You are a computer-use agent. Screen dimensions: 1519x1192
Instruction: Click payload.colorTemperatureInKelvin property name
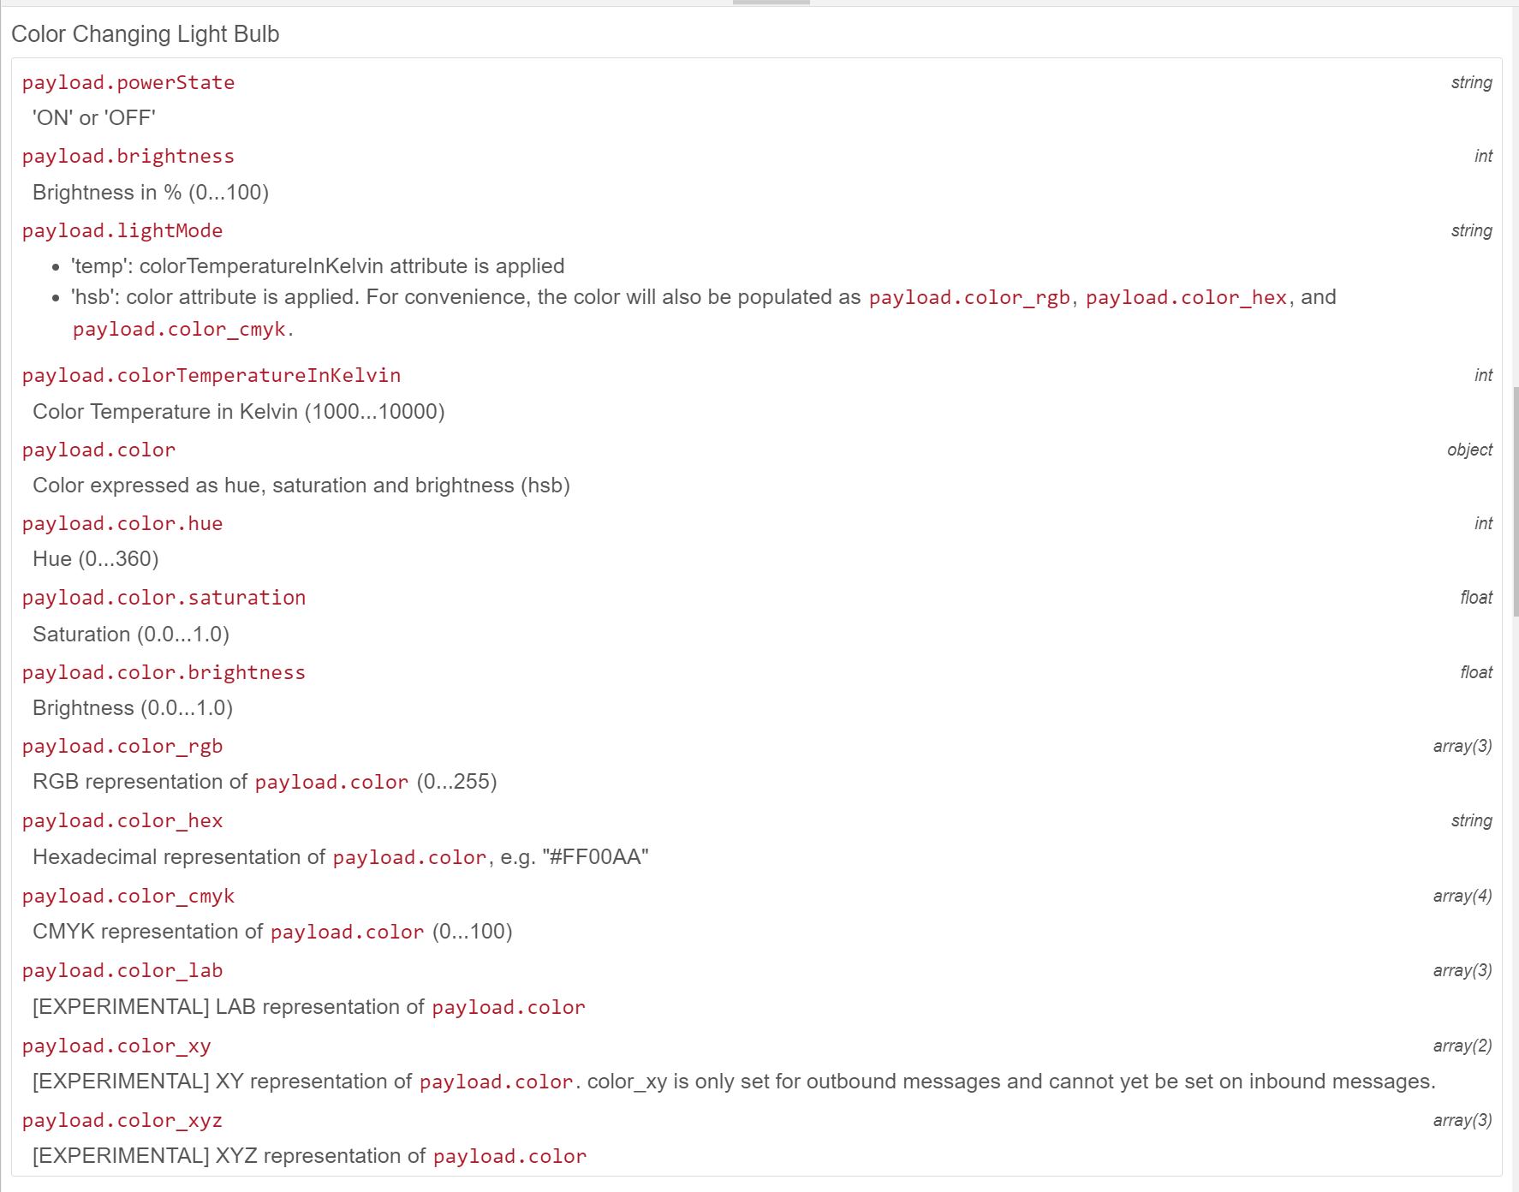tap(211, 376)
